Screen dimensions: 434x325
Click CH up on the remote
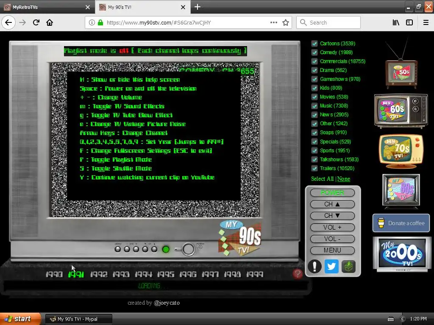pos(332,204)
